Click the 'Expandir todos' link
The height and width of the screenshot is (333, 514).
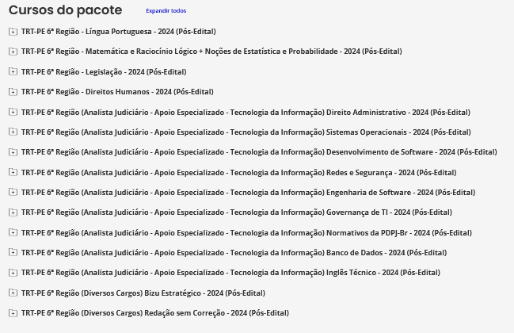[x=166, y=11]
